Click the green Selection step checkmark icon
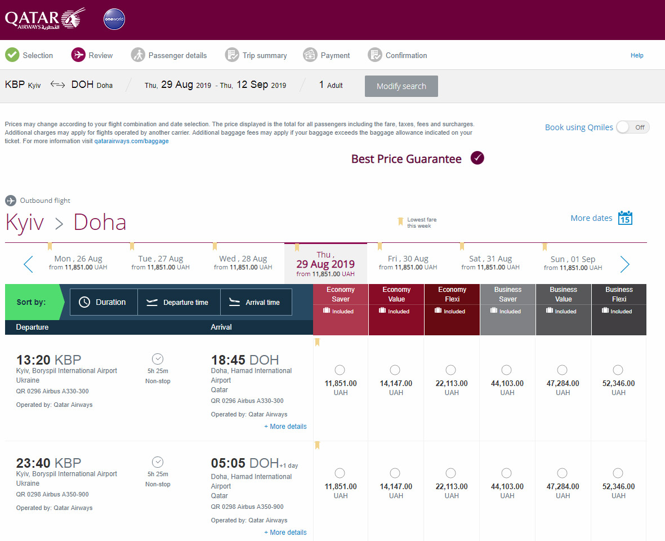 12,55
